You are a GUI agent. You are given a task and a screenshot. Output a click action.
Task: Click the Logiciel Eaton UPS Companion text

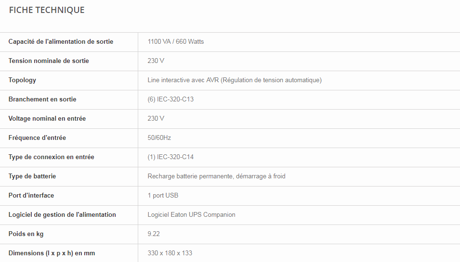(191, 215)
